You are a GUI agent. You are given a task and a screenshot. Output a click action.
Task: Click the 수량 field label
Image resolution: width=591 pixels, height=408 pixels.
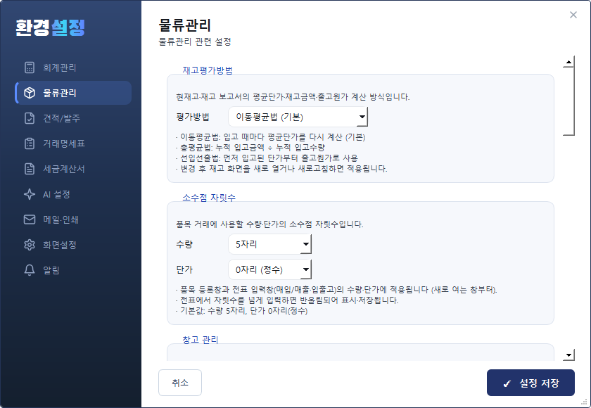(x=184, y=244)
